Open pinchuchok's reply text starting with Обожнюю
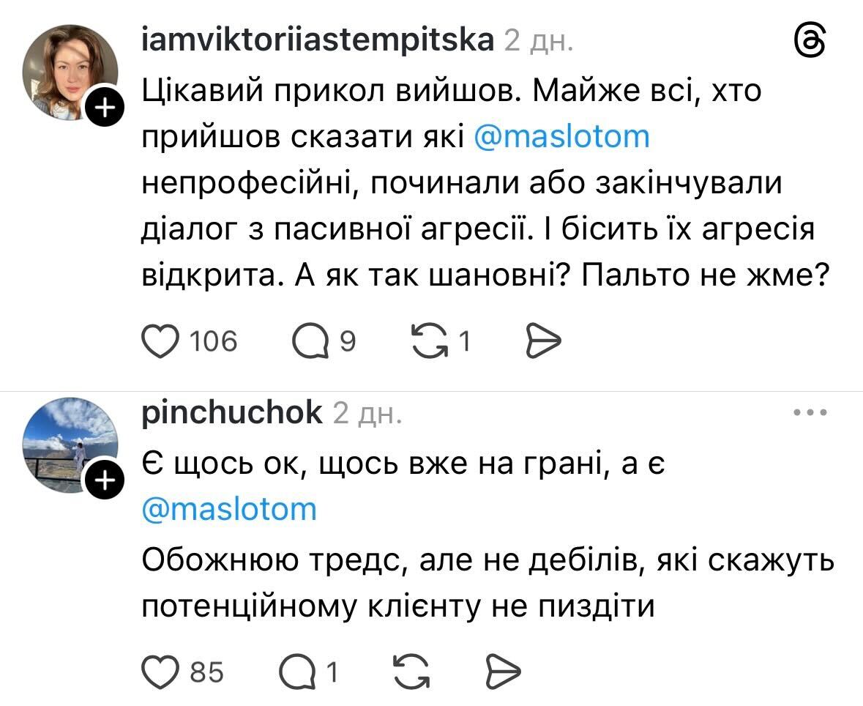The image size is (863, 706). tap(487, 583)
